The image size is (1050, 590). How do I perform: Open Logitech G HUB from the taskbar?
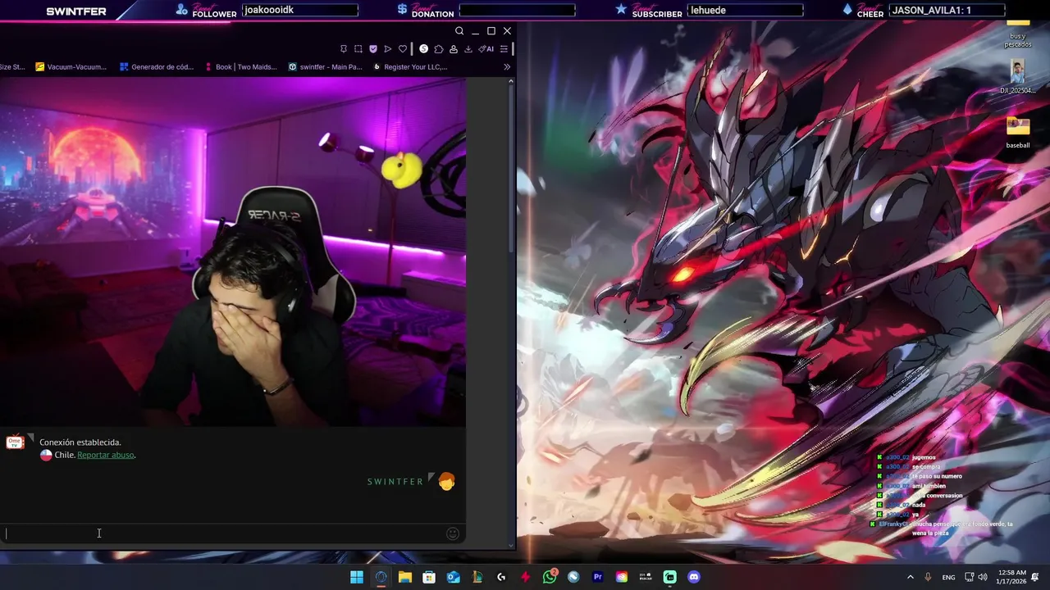click(x=501, y=577)
